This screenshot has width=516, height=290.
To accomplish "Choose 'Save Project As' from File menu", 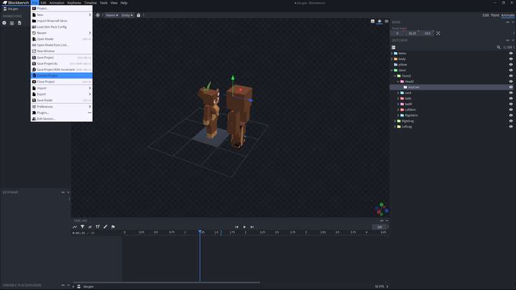I will coord(61,63).
